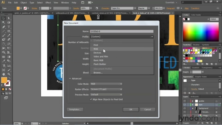Open the Effect menu

point(48,2)
